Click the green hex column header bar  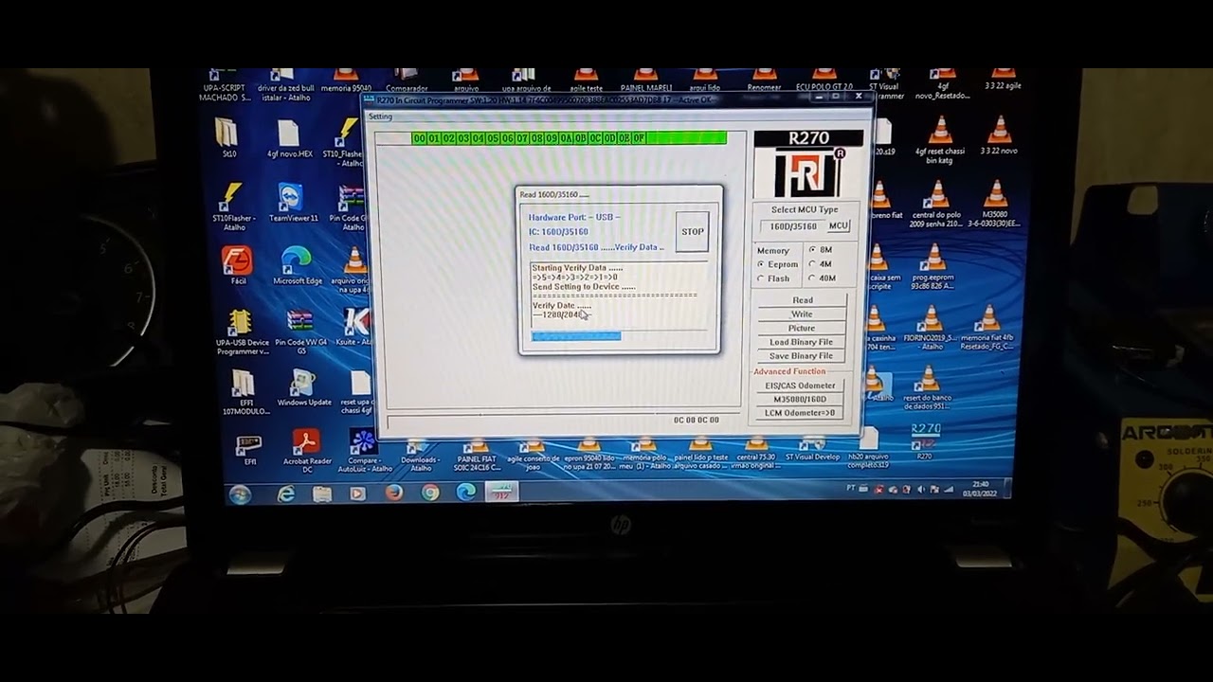[x=570, y=138]
